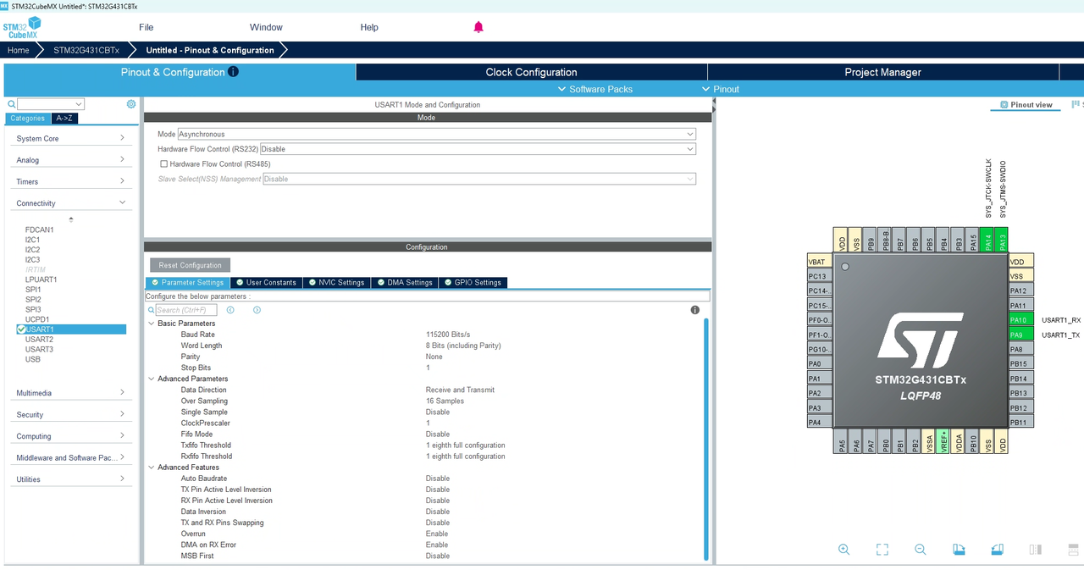1084x570 pixels.
Task: Click the red notification bell icon
Action: click(x=478, y=27)
